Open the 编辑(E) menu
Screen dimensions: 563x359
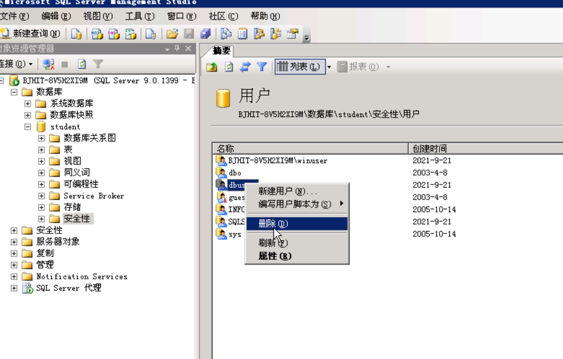point(56,16)
